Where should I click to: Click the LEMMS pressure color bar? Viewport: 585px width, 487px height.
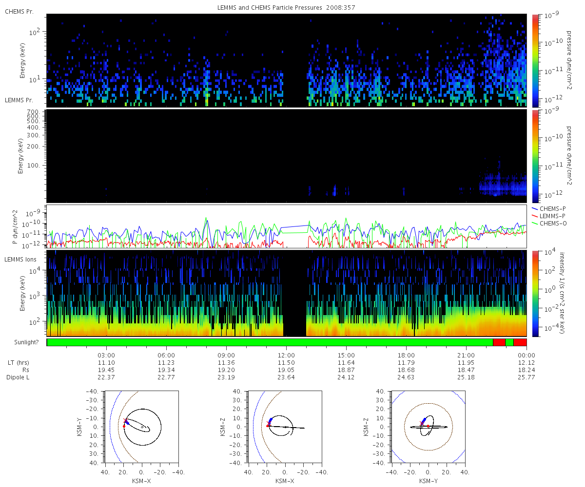pyautogui.click(x=535, y=156)
